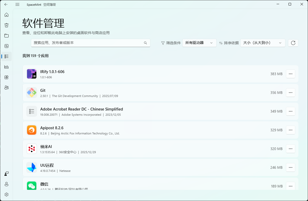Click The Git Development Community publisher text
This screenshot has height=201, width=308.
tap(75, 96)
